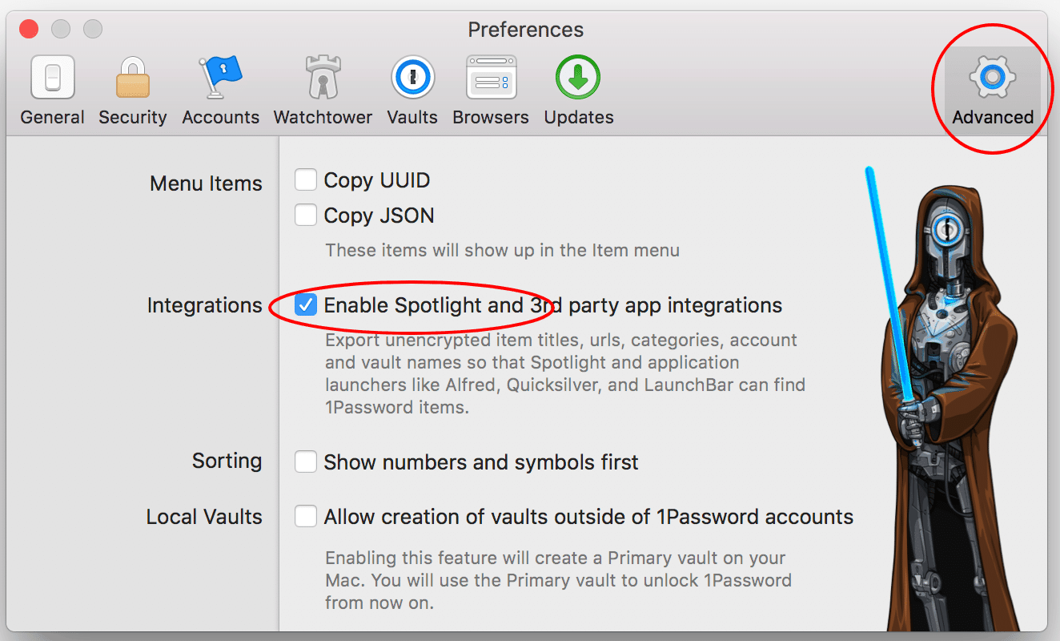Open the Watchtower preferences
Image resolution: width=1060 pixels, height=641 pixels.
(323, 91)
